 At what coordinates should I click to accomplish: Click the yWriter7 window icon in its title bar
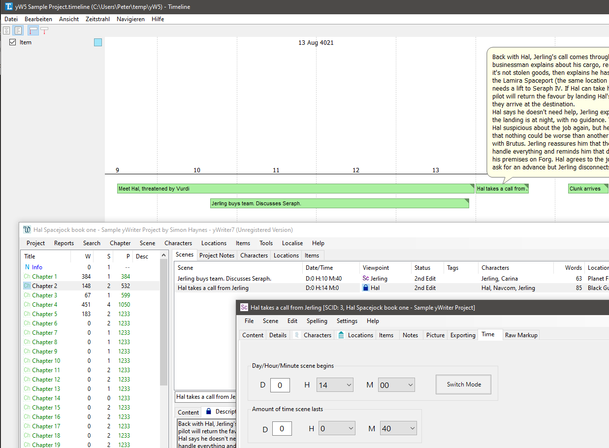pos(27,229)
